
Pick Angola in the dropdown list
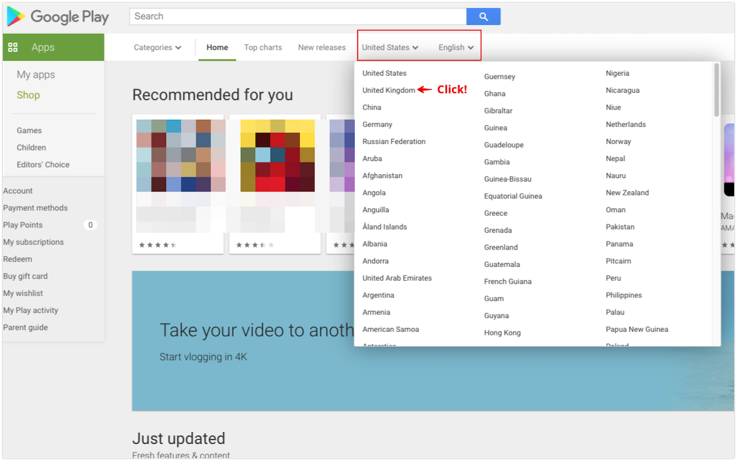click(374, 192)
